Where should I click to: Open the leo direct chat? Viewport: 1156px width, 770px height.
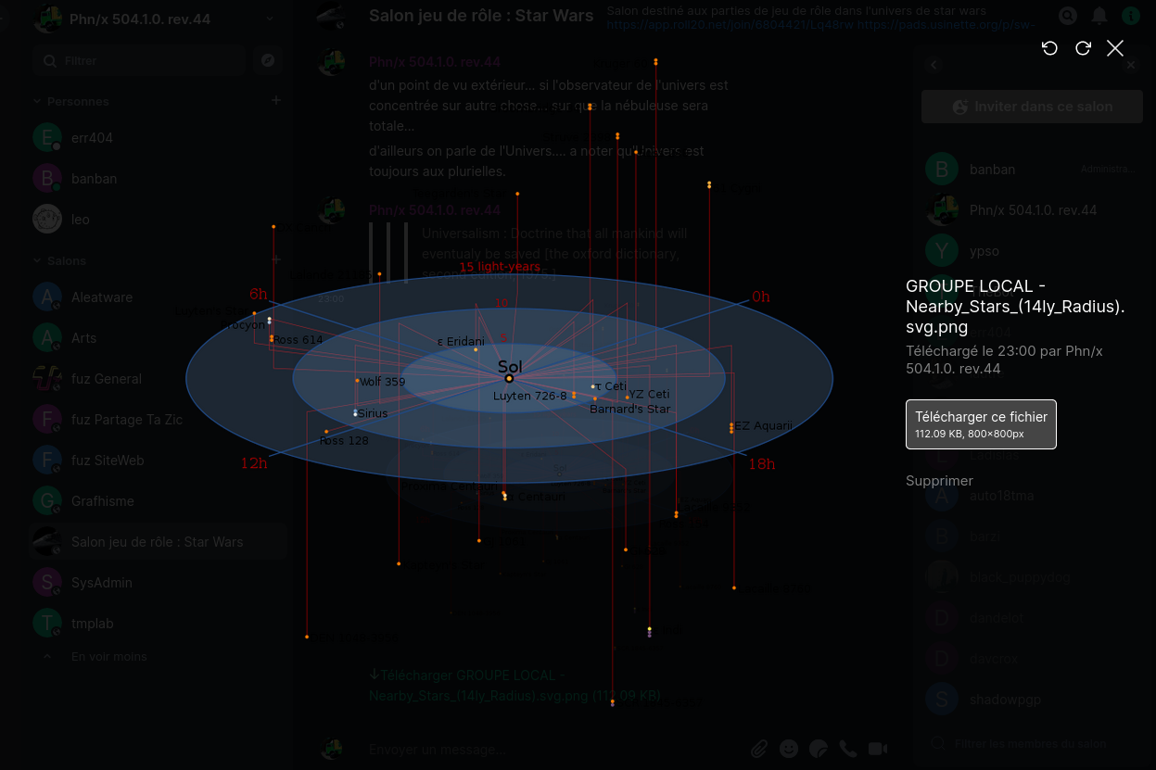(x=158, y=220)
